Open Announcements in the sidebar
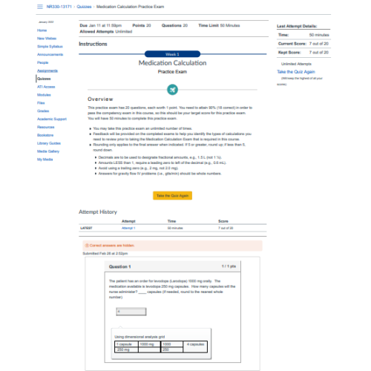This screenshot has width=371, height=371. coord(50,54)
